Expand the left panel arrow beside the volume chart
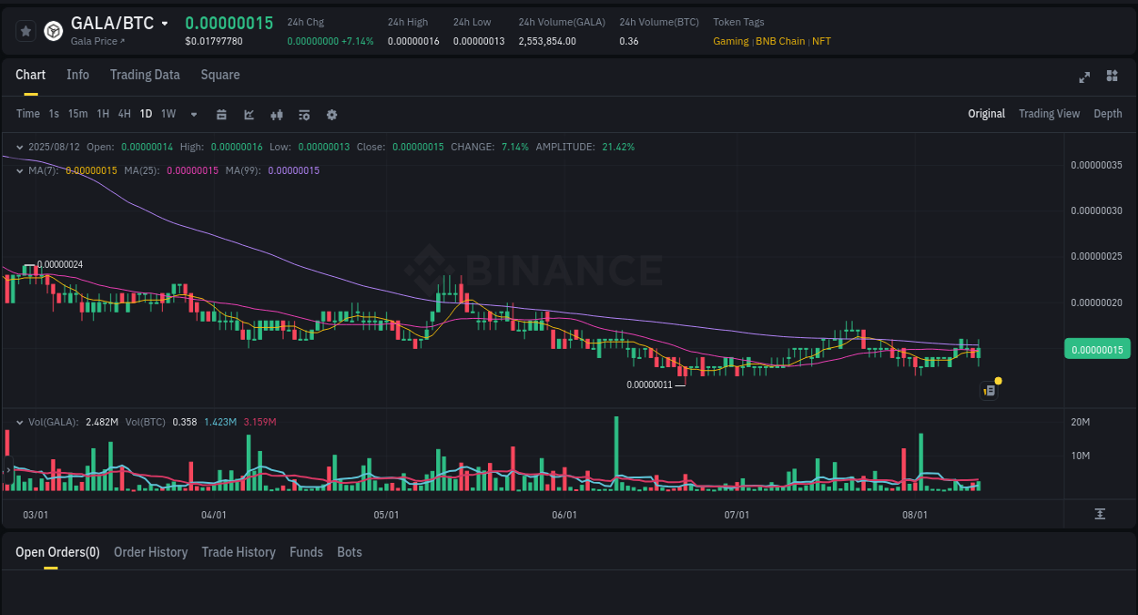 [7, 471]
